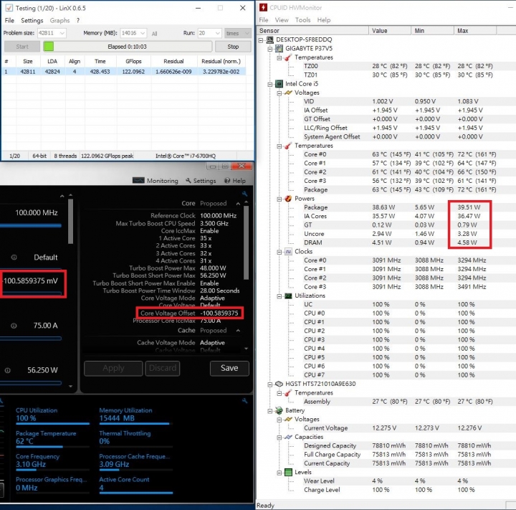Click the Battery icon in sensor tree
The image size is (516, 510).
click(x=279, y=410)
